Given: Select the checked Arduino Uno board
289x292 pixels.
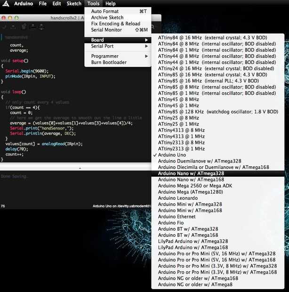Looking at the screenshot, I should click(218, 155).
